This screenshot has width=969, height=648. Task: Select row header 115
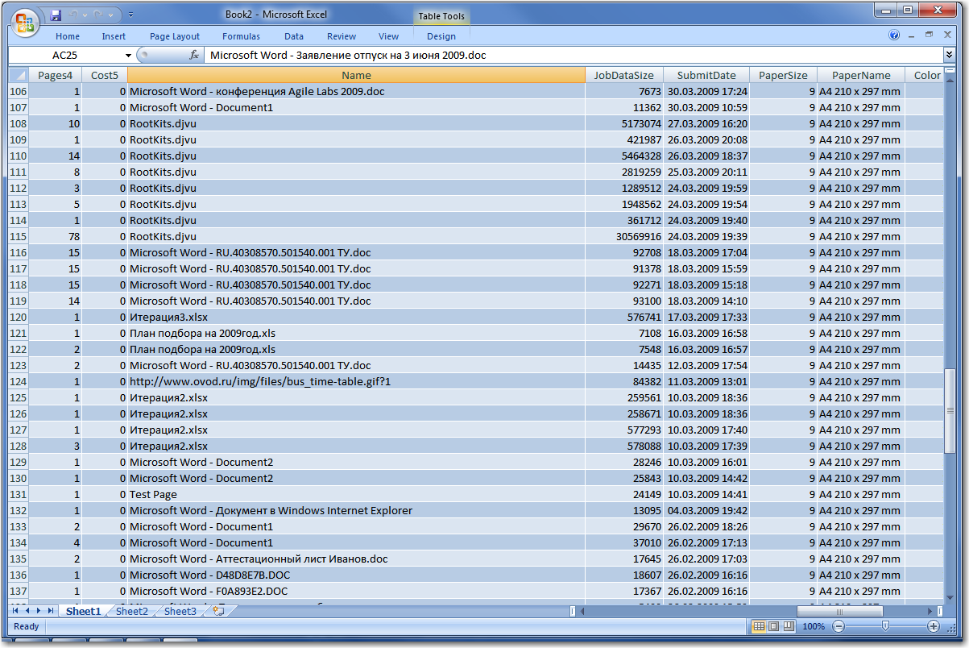point(19,236)
